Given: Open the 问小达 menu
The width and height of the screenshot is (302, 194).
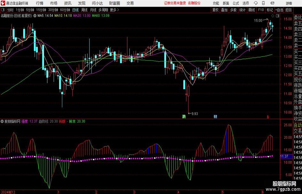Looking at the screenshot, I should [97, 3].
